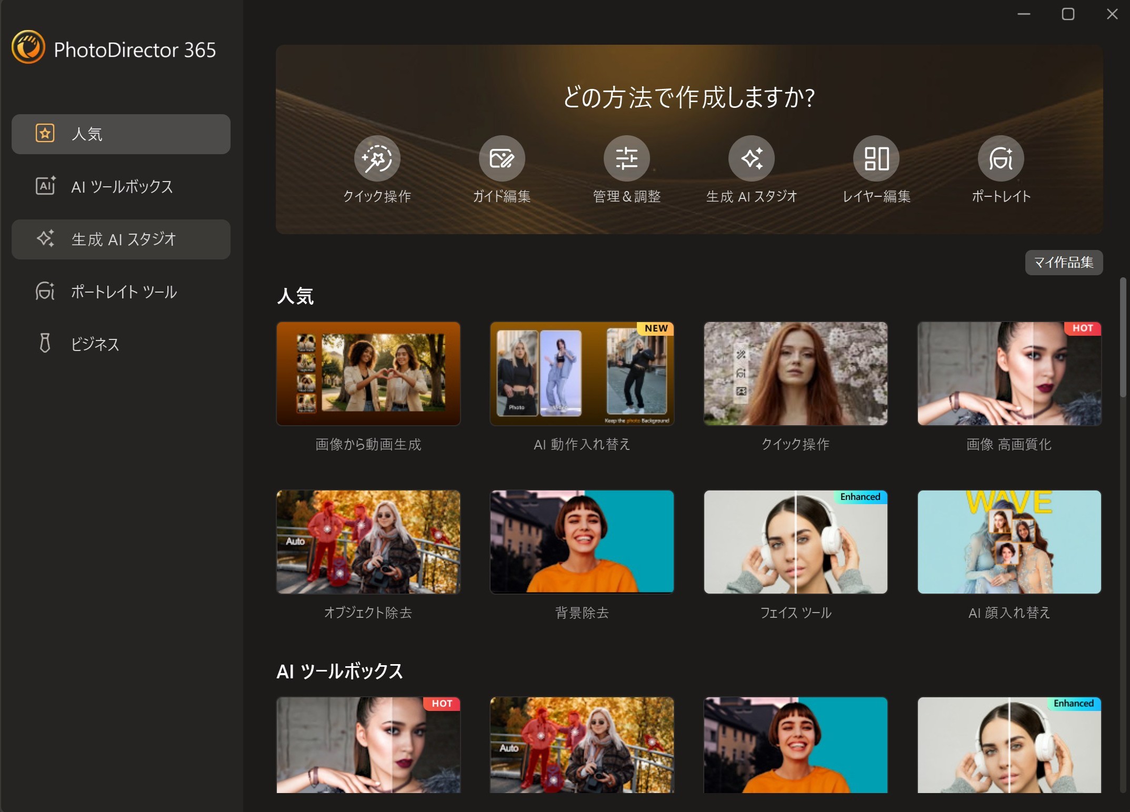
Task: Open 画像から動画生成 thumbnail
Action: pos(368,374)
